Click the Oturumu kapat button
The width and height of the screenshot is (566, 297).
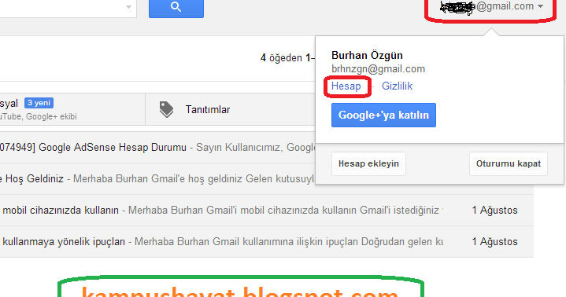pos(509,163)
